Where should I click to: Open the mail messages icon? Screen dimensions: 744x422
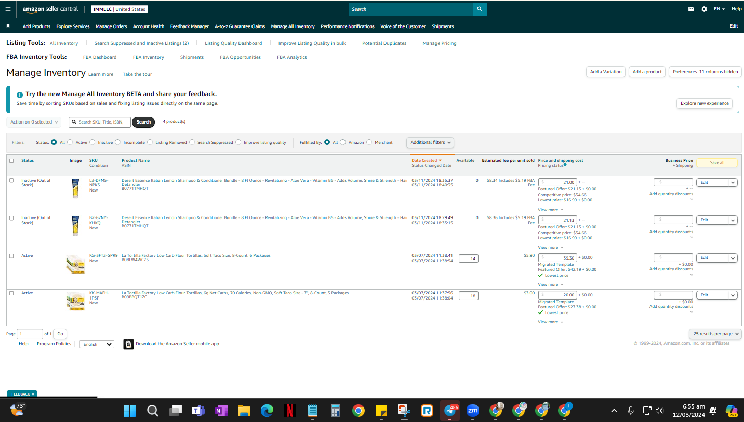tap(692, 9)
